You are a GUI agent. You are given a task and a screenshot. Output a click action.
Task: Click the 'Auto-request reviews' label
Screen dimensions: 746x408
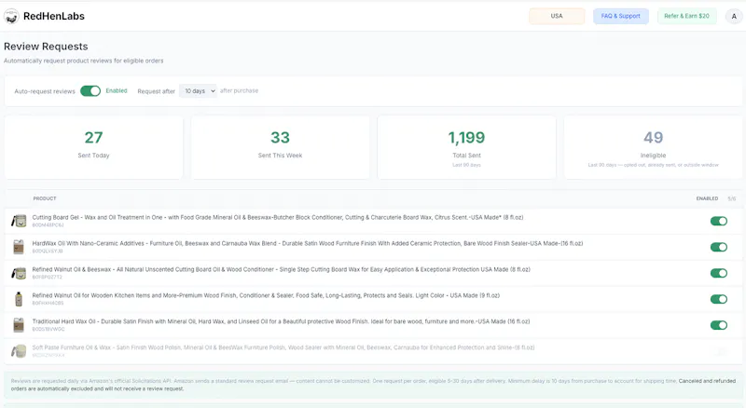[x=45, y=91]
